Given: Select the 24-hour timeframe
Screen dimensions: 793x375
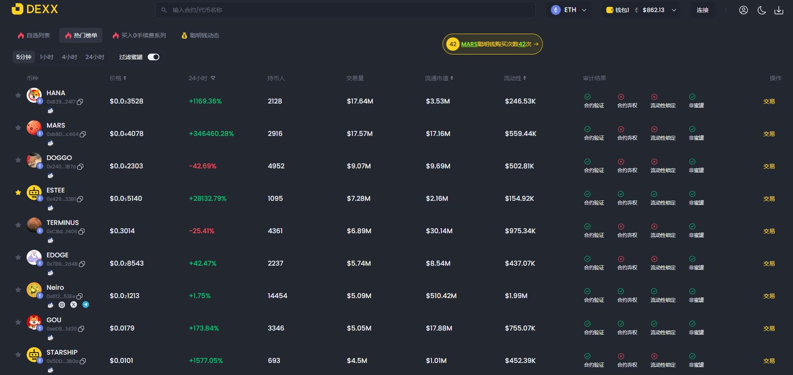Looking at the screenshot, I should [x=95, y=57].
